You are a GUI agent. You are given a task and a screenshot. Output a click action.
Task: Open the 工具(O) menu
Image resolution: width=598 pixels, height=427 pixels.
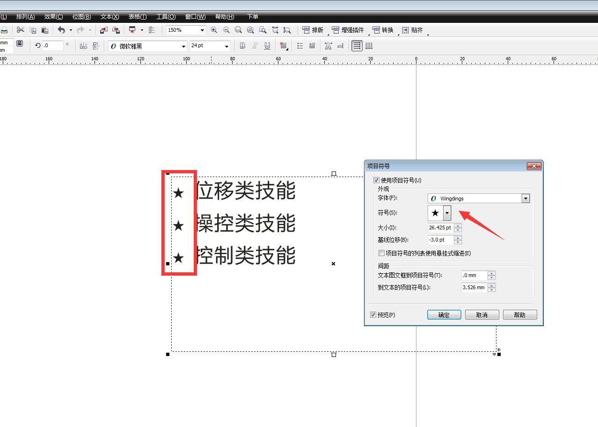[x=166, y=16]
